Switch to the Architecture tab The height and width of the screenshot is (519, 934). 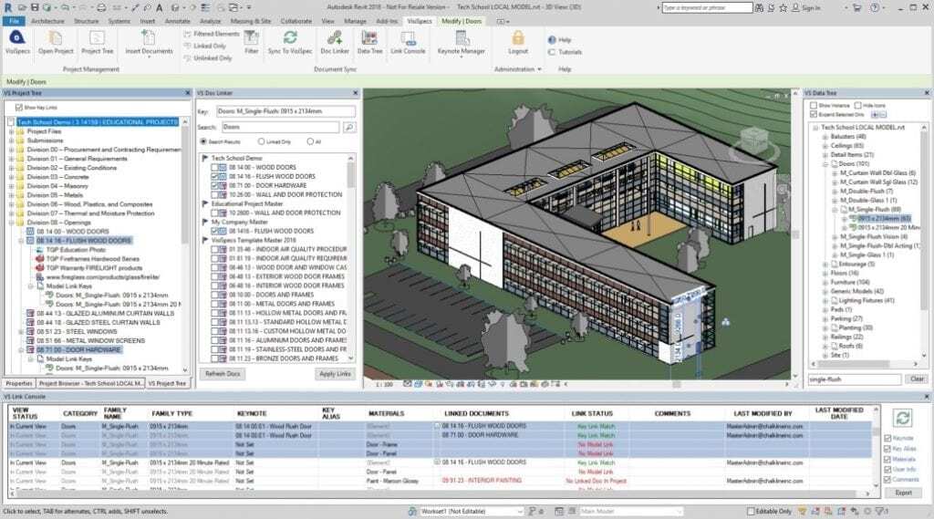tap(47, 21)
